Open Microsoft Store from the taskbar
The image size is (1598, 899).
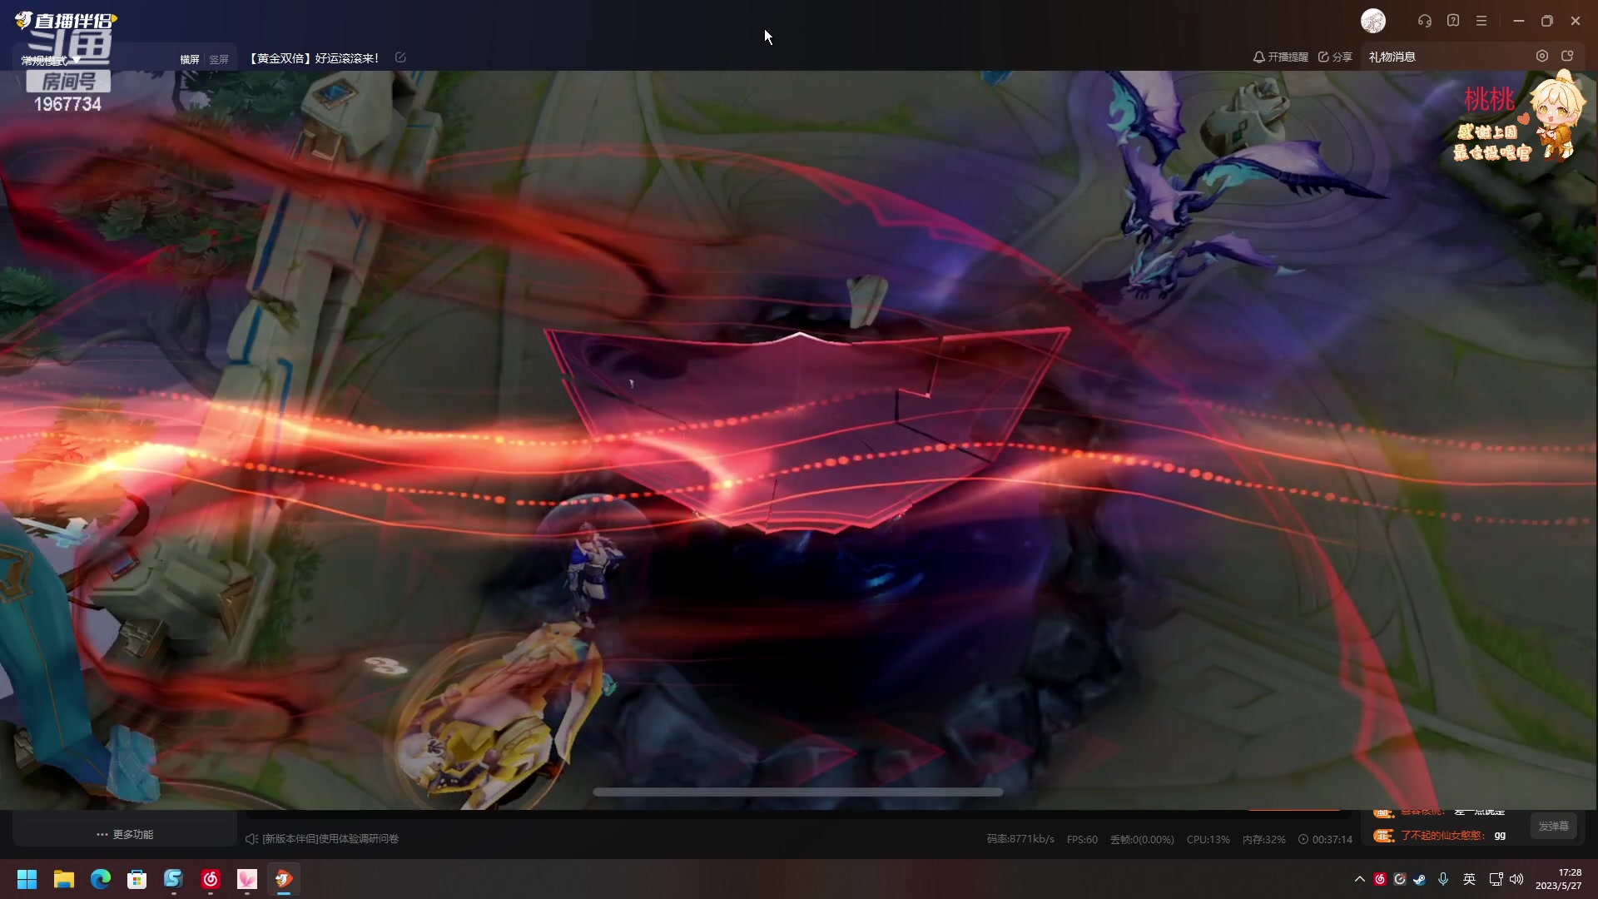click(x=137, y=879)
